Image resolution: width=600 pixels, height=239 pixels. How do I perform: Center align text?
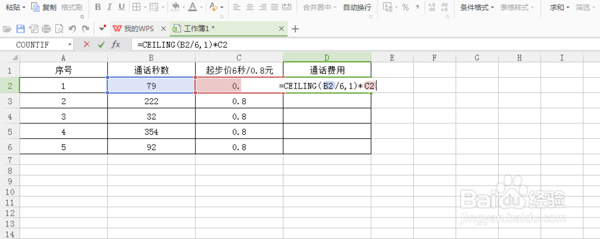coord(250,7)
